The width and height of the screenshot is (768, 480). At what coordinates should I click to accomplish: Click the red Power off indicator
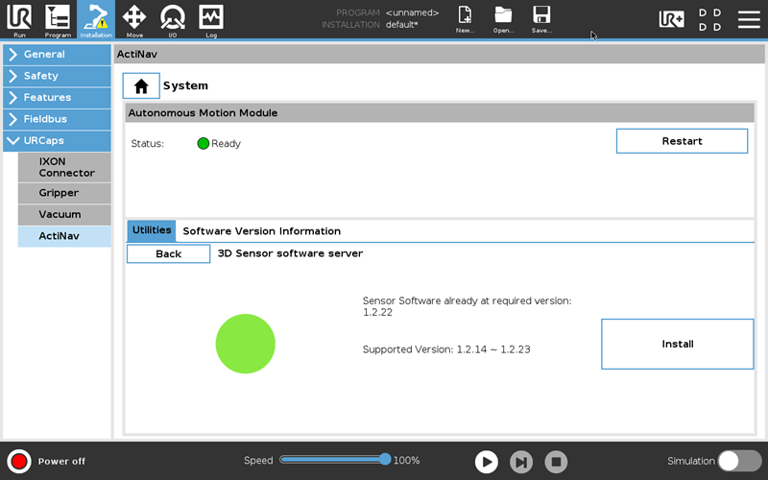click(x=19, y=462)
